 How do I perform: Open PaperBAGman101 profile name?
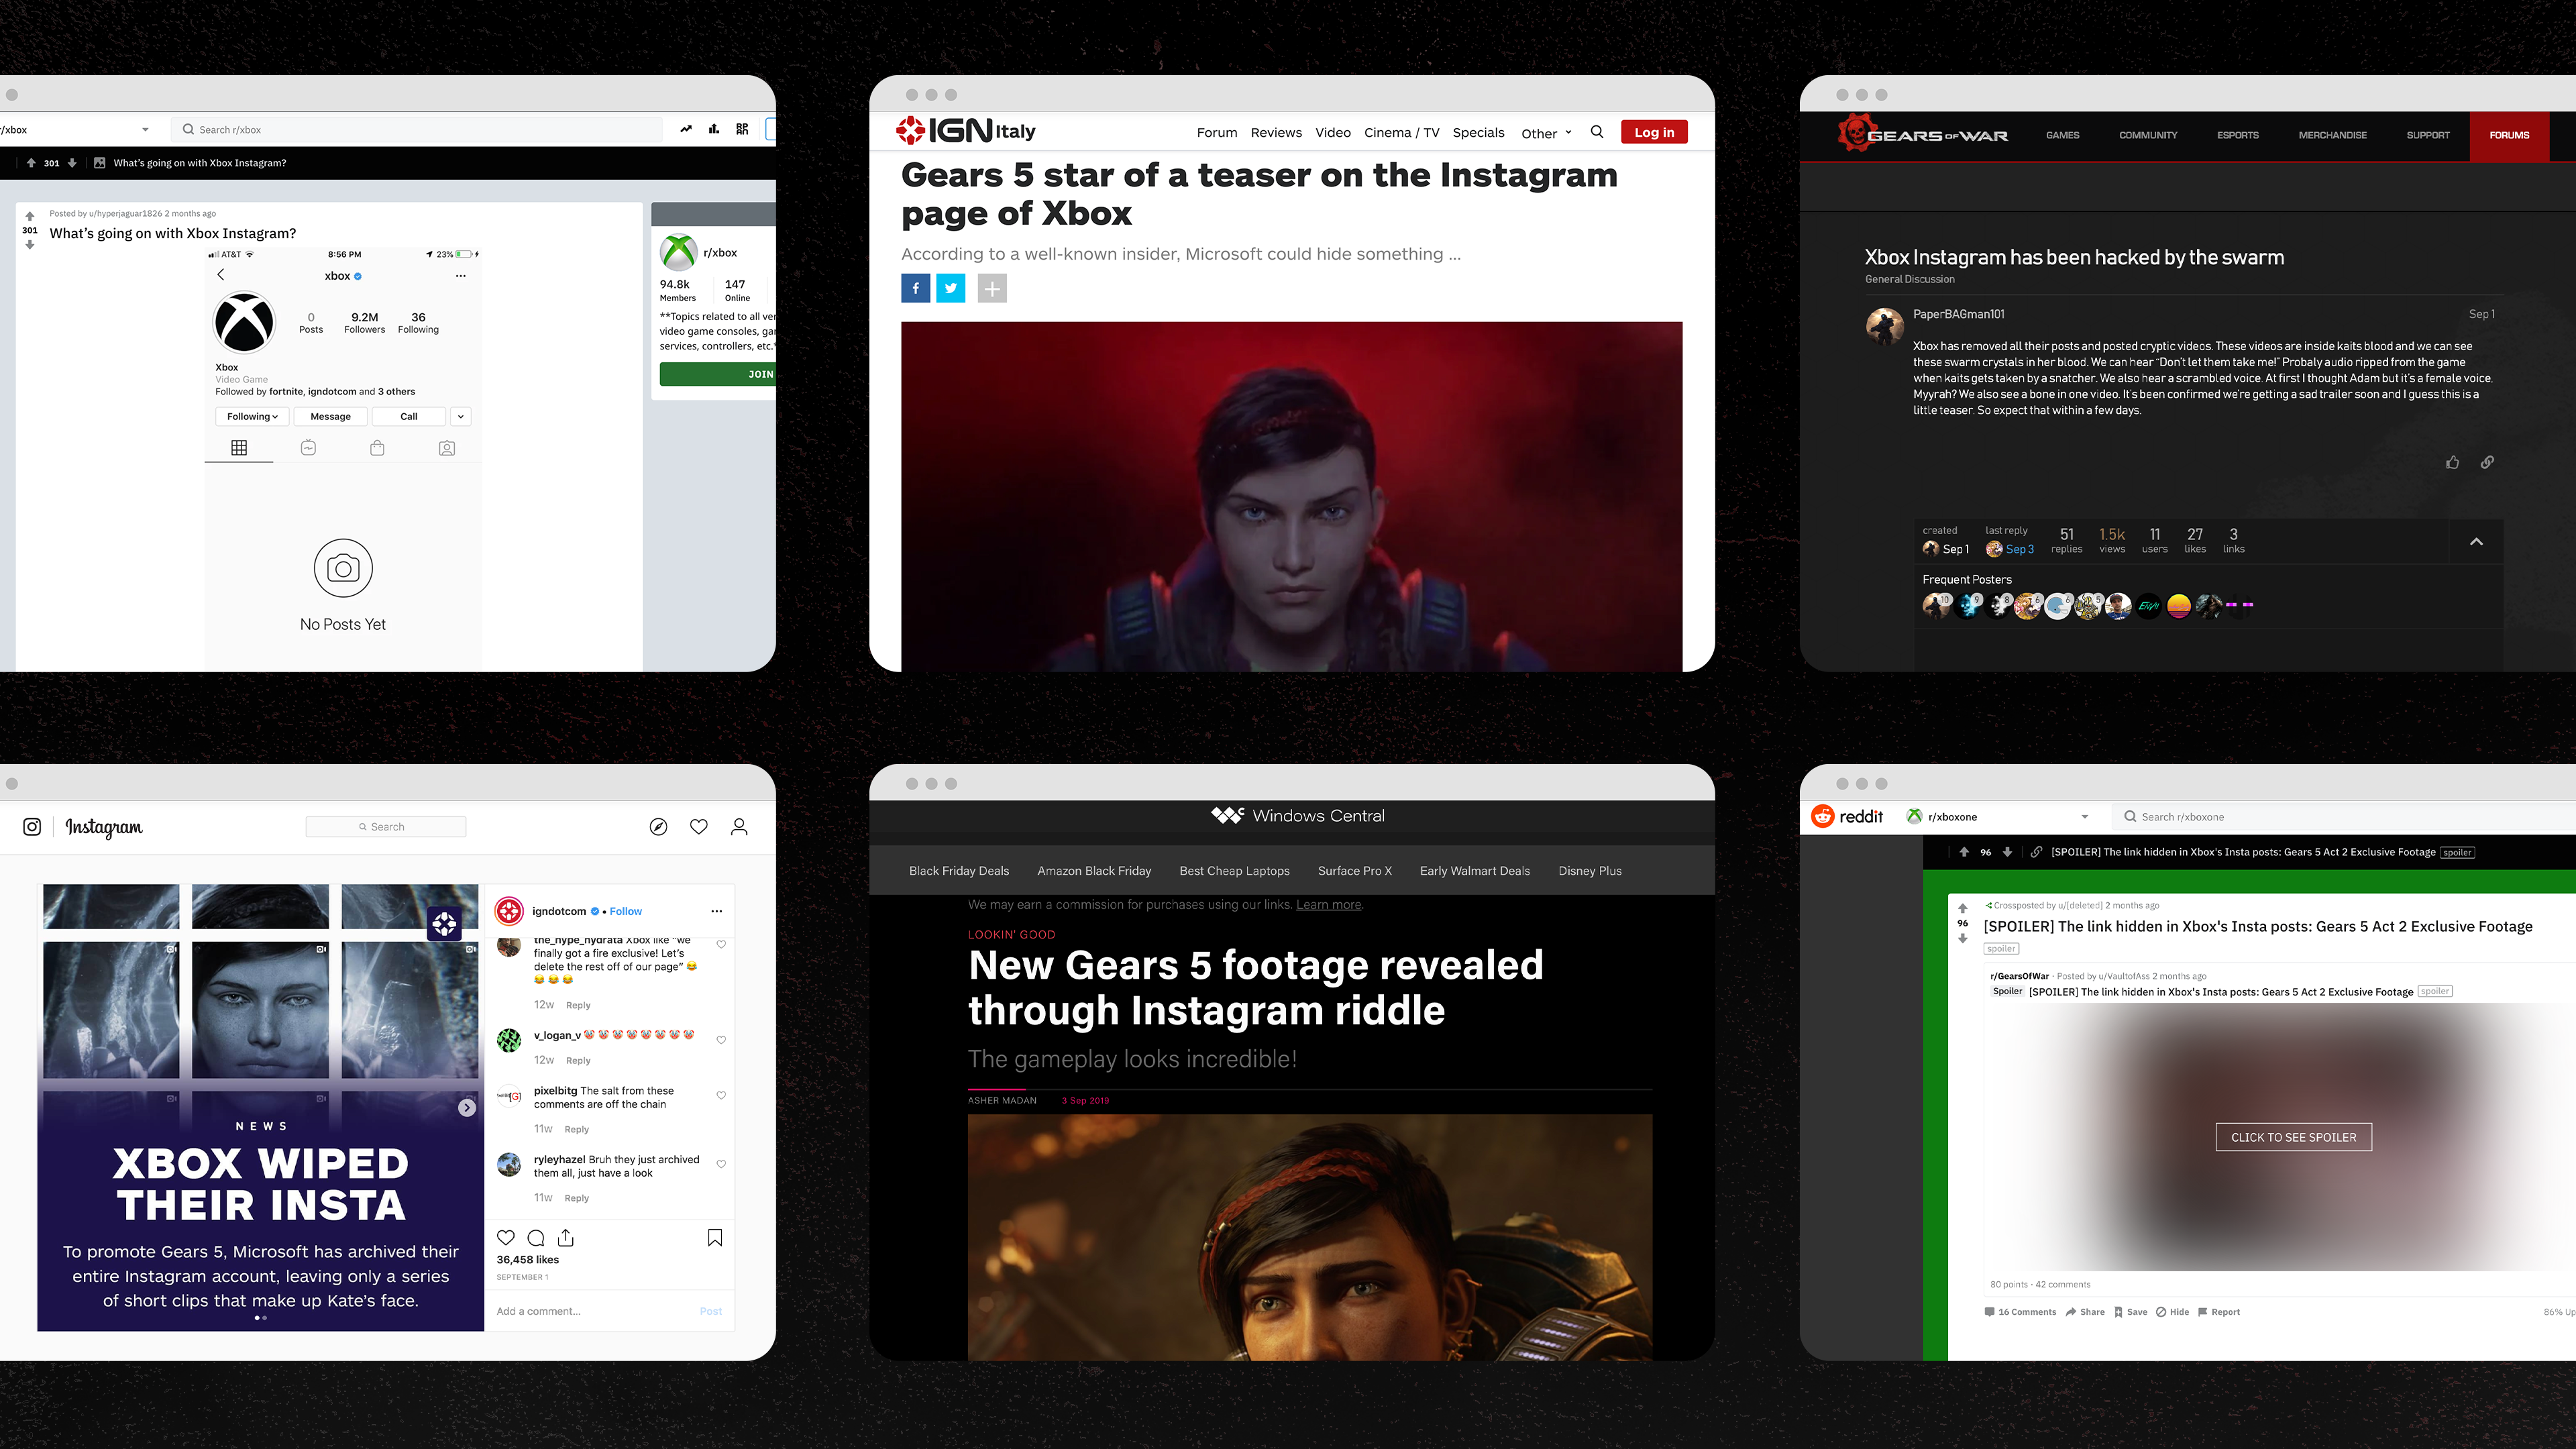click(1958, 314)
